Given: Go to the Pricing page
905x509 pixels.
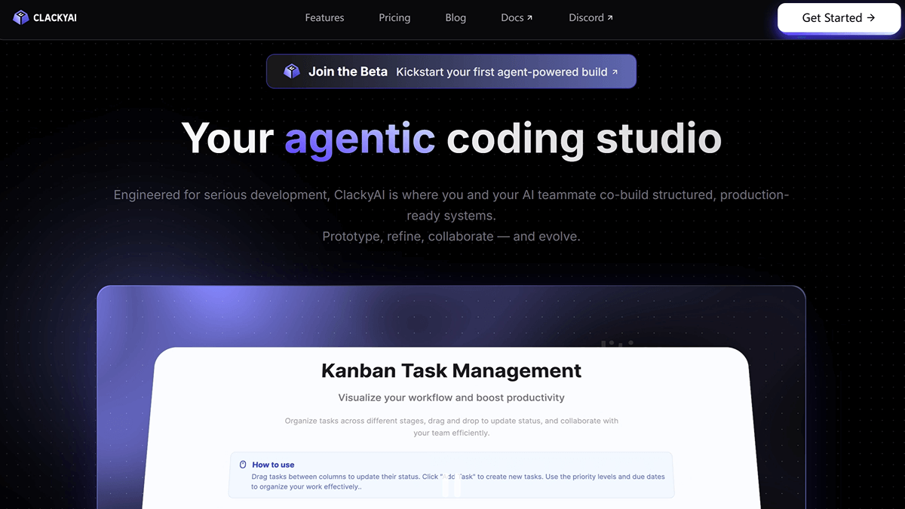Looking at the screenshot, I should point(394,17).
